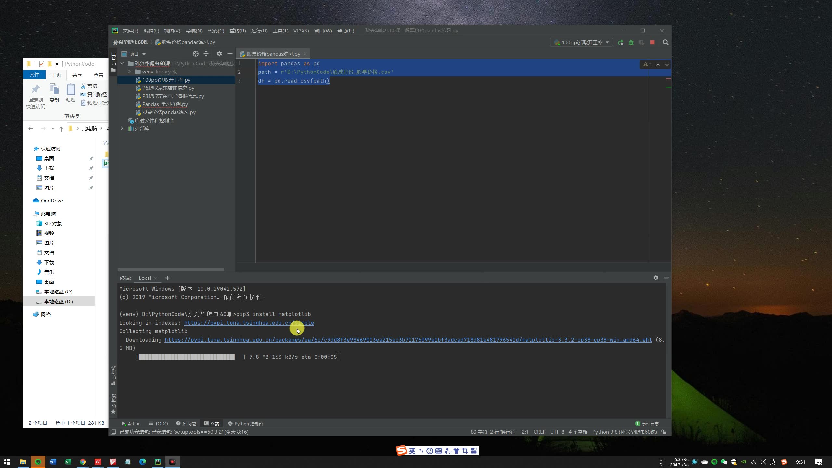Viewport: 832px width, 468px height.
Task: Open 文件(F) menu in PyCharm
Action: click(130, 31)
